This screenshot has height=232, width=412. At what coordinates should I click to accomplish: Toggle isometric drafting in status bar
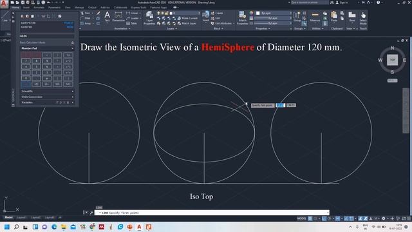[x=338, y=218]
